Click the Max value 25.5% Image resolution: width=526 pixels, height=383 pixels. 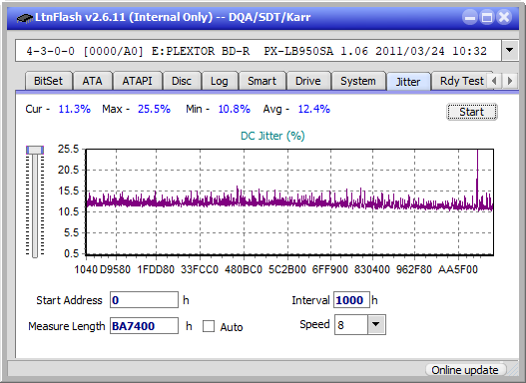click(154, 109)
